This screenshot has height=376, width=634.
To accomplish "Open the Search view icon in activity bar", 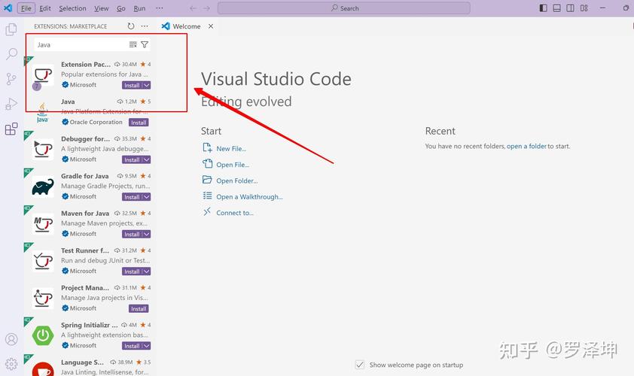I will pos(11,54).
